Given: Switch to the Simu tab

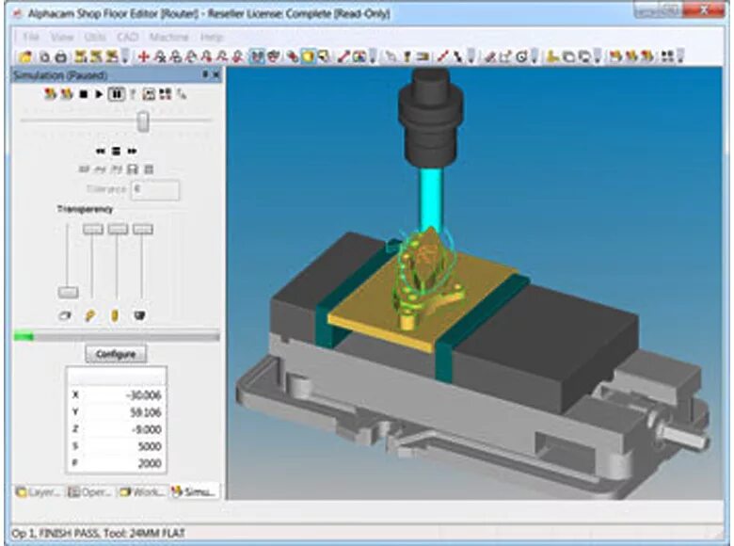Looking at the screenshot, I should click(x=194, y=491).
